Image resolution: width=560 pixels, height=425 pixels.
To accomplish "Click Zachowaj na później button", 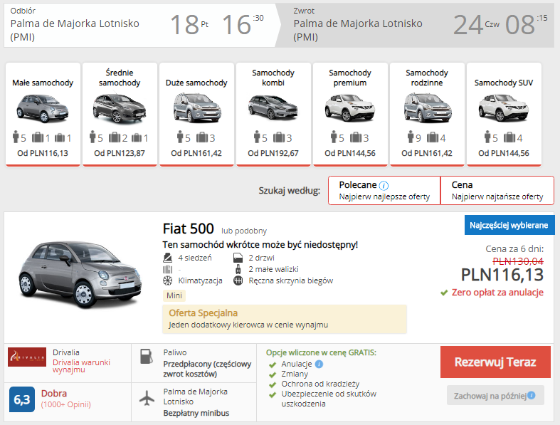I will [x=495, y=395].
